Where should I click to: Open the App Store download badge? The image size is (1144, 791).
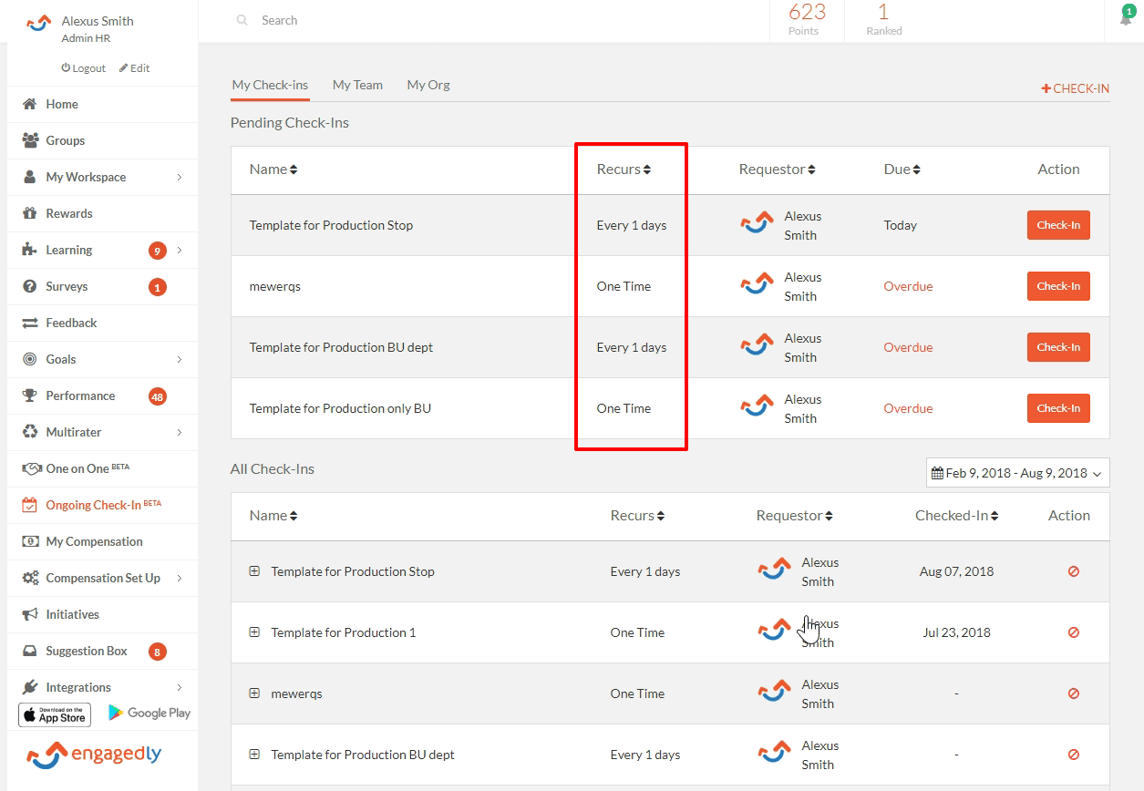pos(55,714)
